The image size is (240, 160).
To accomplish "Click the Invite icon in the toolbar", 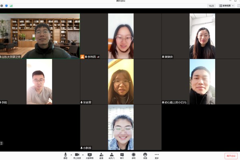I will 101,155.
